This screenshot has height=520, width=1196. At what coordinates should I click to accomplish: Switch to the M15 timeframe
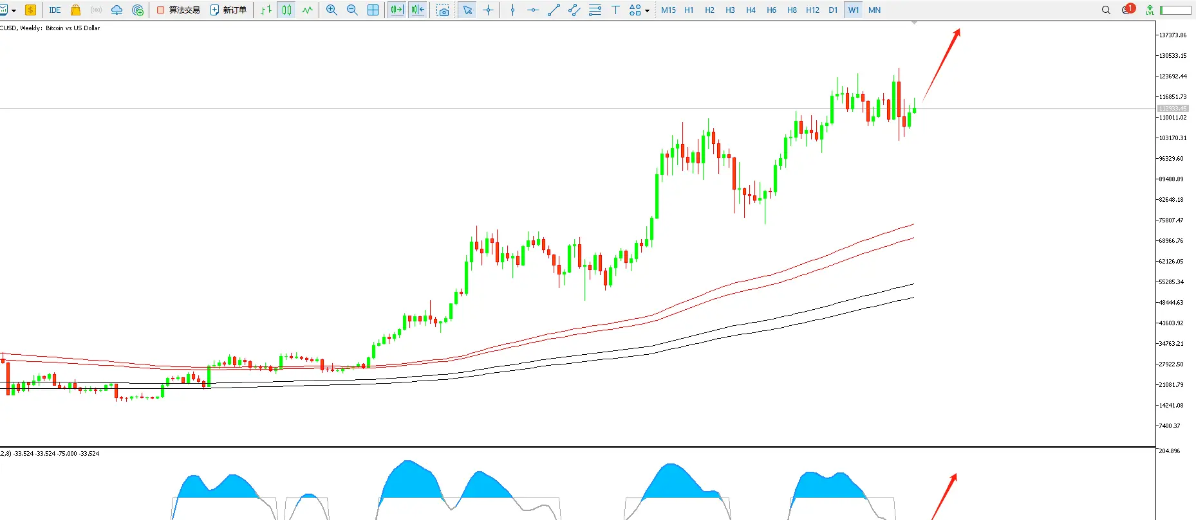(668, 10)
